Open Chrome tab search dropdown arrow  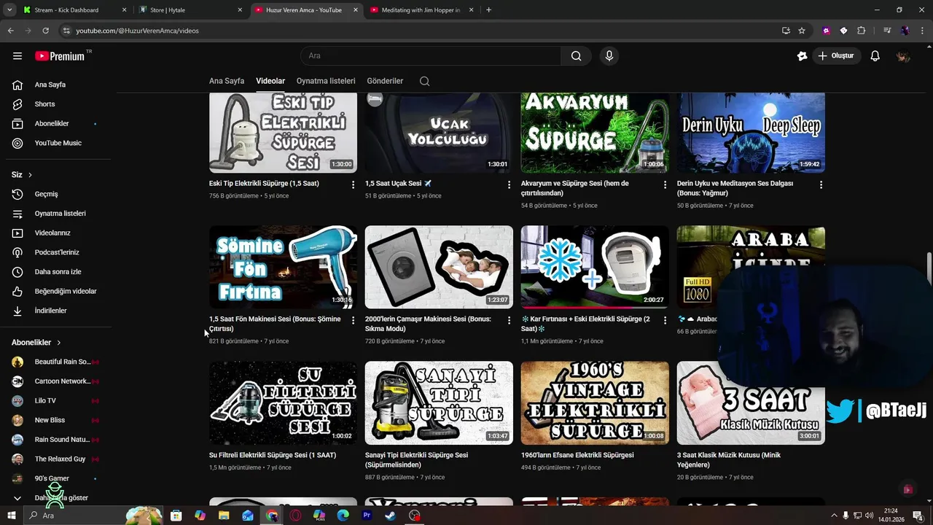(9, 10)
